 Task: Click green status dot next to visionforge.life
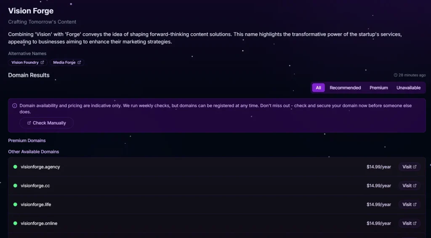tap(15, 204)
